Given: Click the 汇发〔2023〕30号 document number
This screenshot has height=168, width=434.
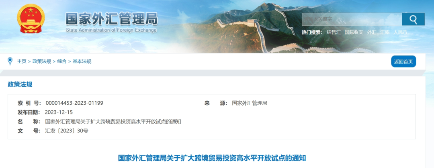Looking at the screenshot, I should [x=67, y=131].
